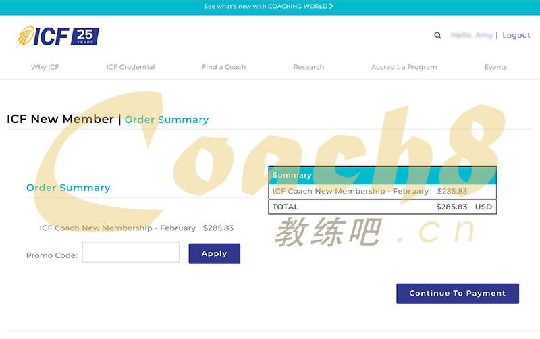The height and width of the screenshot is (339, 540).
Task: Click the Order Summary section heading on left
Action: click(68, 188)
